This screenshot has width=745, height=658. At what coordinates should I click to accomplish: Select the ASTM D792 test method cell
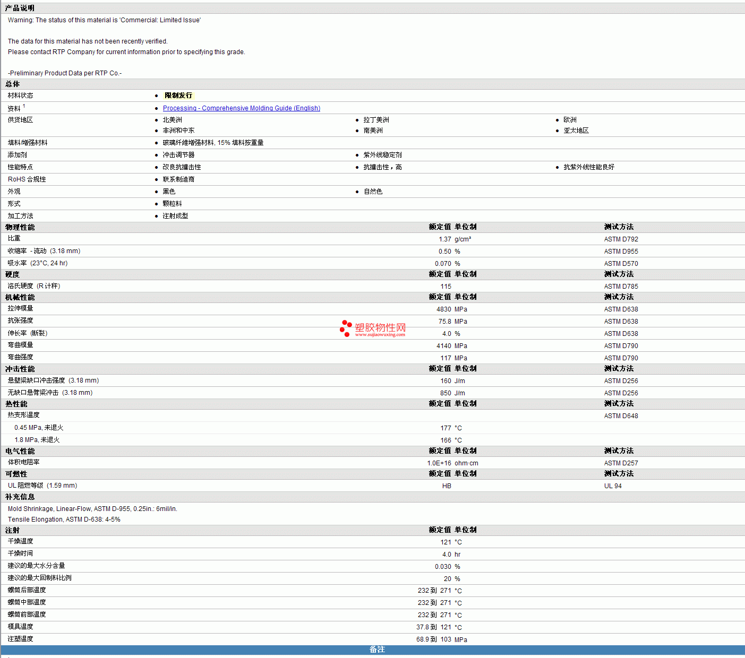coord(621,239)
